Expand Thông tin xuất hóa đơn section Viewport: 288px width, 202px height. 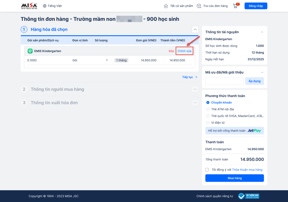pos(195,103)
